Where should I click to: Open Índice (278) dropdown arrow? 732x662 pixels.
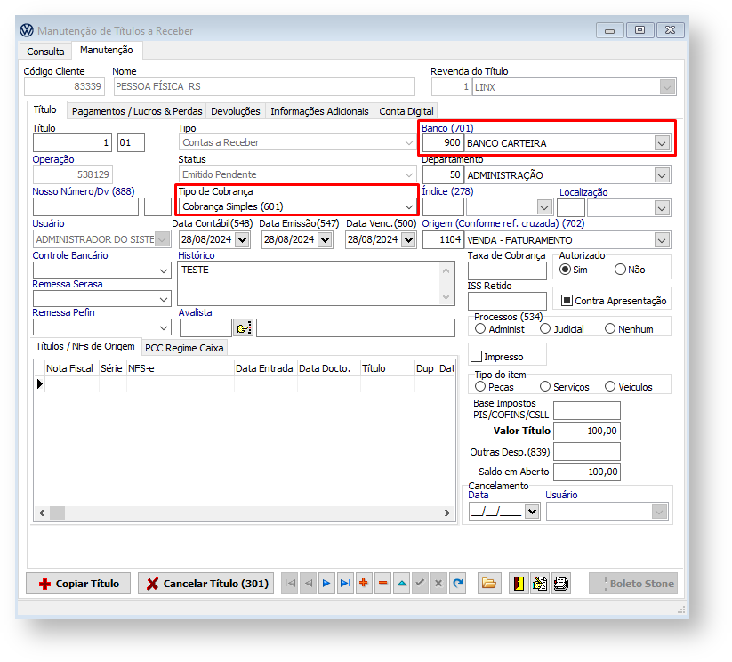[x=543, y=207]
